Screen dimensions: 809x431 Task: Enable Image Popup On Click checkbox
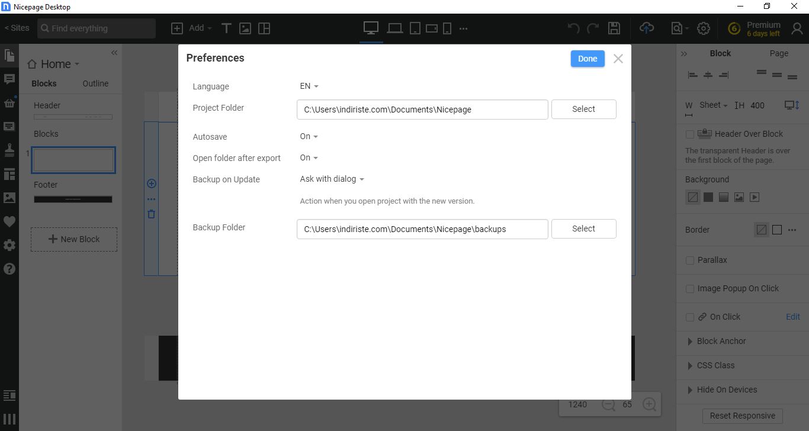pos(689,288)
